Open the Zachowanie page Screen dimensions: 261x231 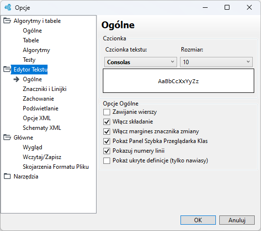[38, 99]
